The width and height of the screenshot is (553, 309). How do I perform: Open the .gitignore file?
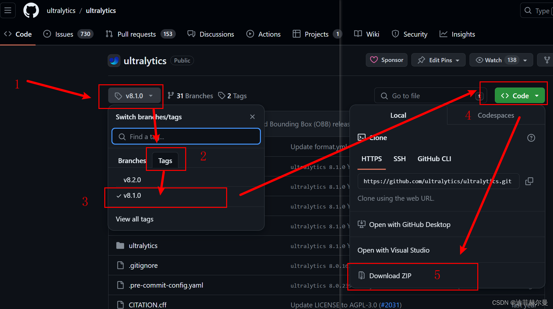[143, 266]
